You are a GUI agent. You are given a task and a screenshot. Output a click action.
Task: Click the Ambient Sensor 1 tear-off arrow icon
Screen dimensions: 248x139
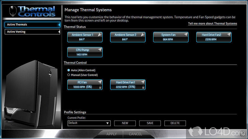(100, 35)
